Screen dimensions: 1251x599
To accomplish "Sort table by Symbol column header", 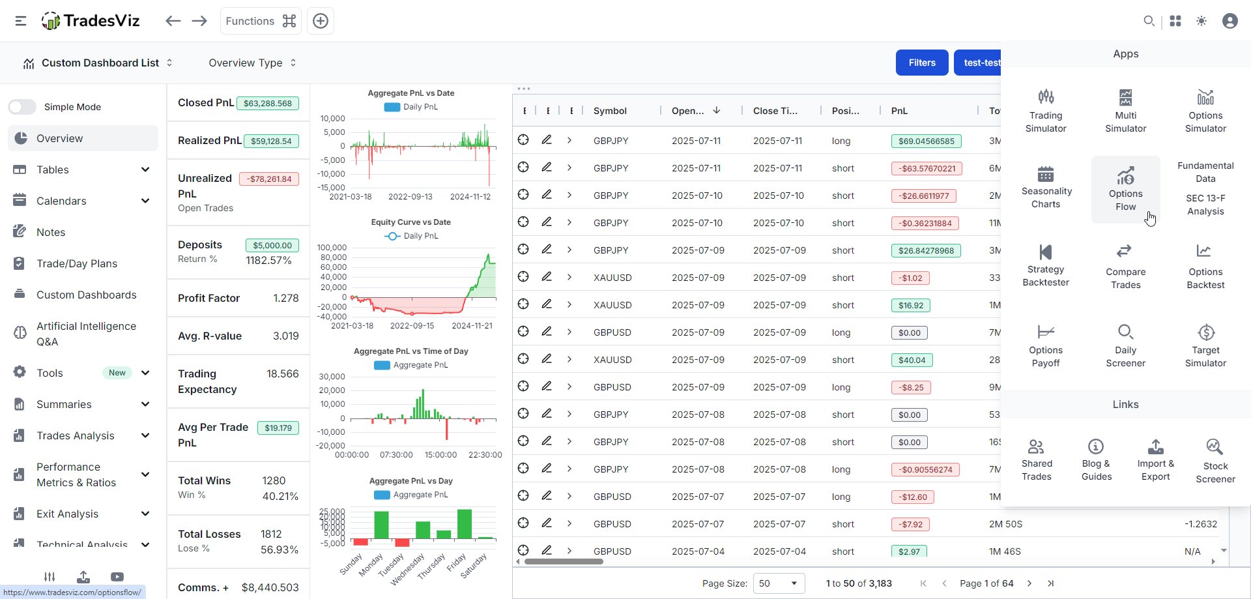I will (610, 111).
